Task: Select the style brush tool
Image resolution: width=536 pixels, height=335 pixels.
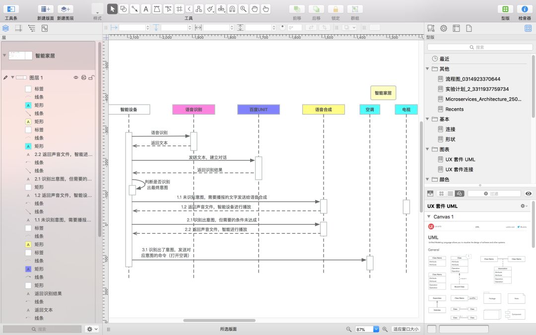Action: (x=210, y=9)
